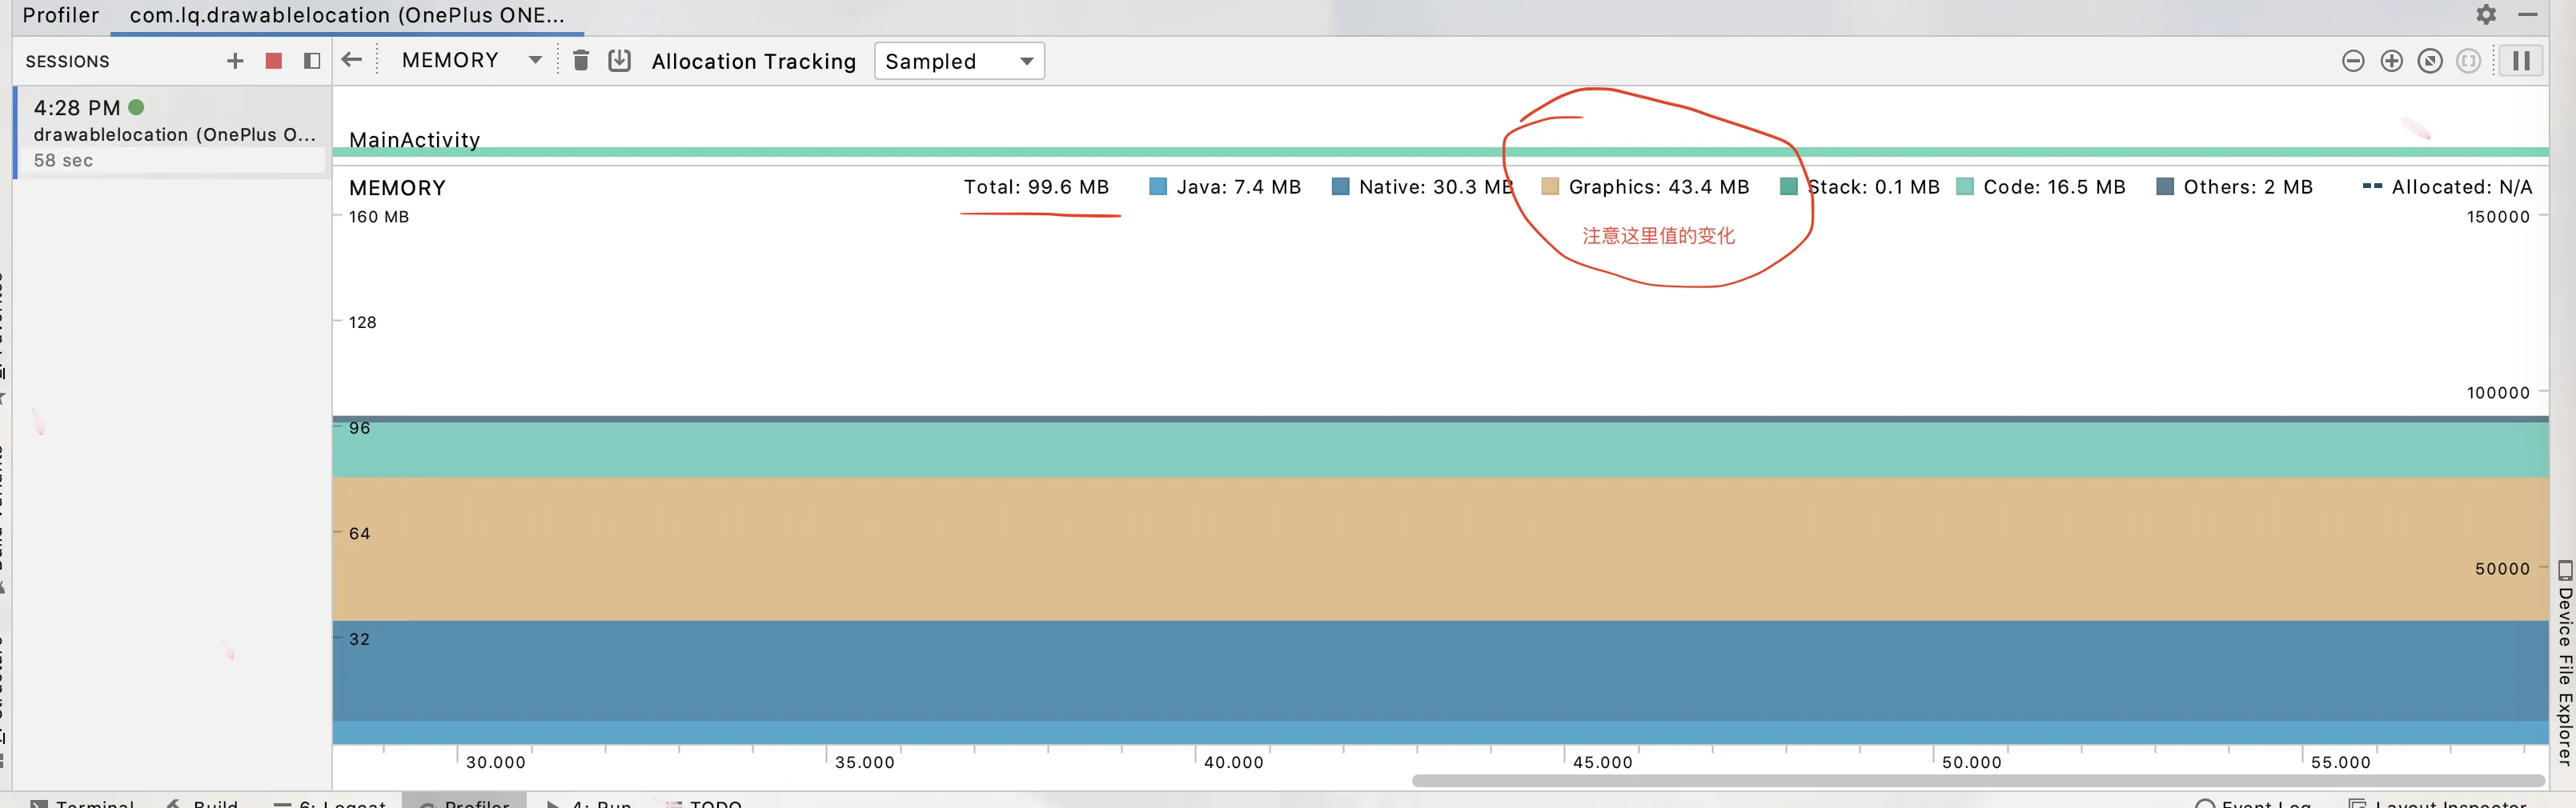
Task: Click the green Code memory band in chart
Action: click(x=1440, y=450)
